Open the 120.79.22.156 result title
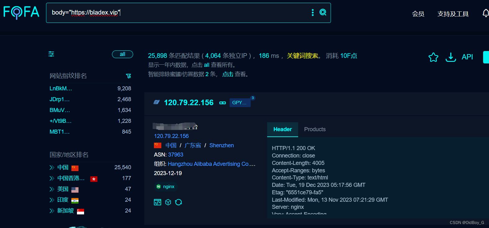The image size is (489, 228). (x=189, y=102)
